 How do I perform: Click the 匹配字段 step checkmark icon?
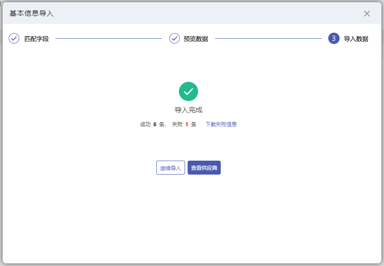click(14, 38)
